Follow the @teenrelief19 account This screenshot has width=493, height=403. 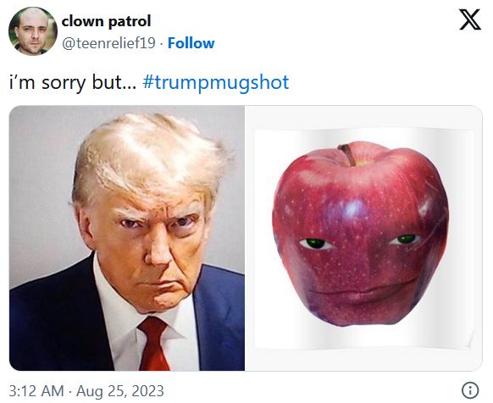pyautogui.click(x=191, y=43)
